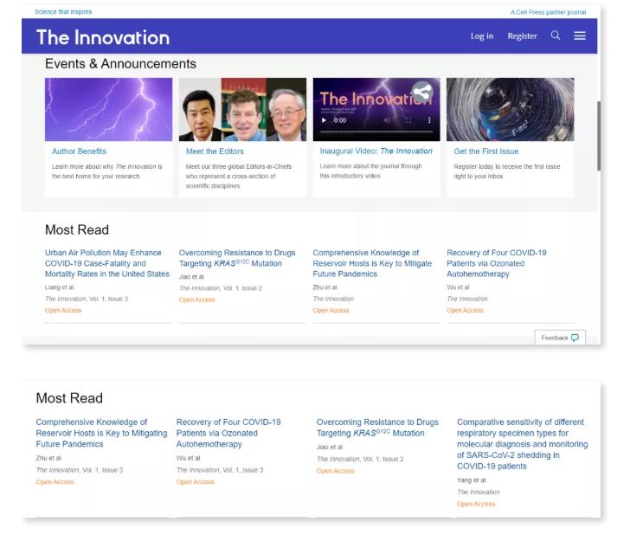Click the spiral artwork thumbnail for First Issue
This screenshot has width=630, height=535.
tap(511, 109)
